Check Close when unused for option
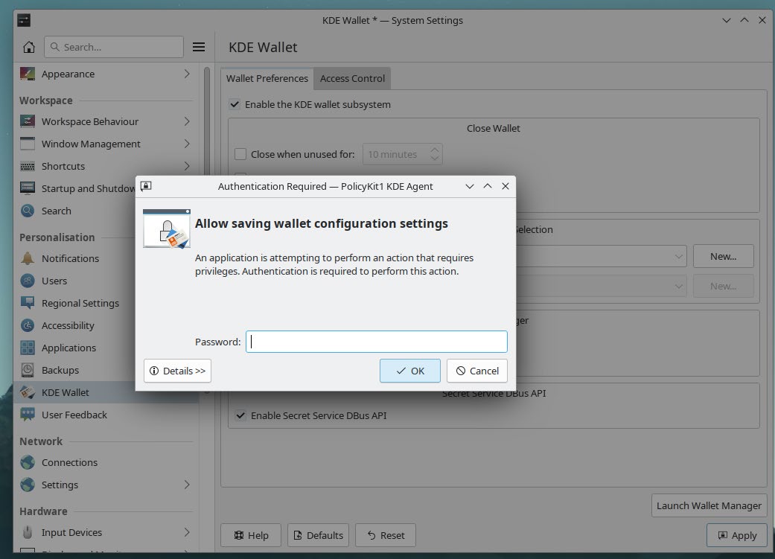The height and width of the screenshot is (559, 775). [240, 154]
